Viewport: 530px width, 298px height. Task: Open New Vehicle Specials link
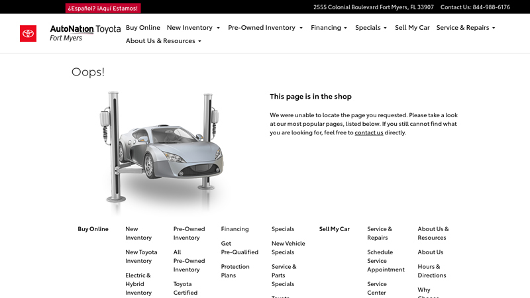point(288,248)
